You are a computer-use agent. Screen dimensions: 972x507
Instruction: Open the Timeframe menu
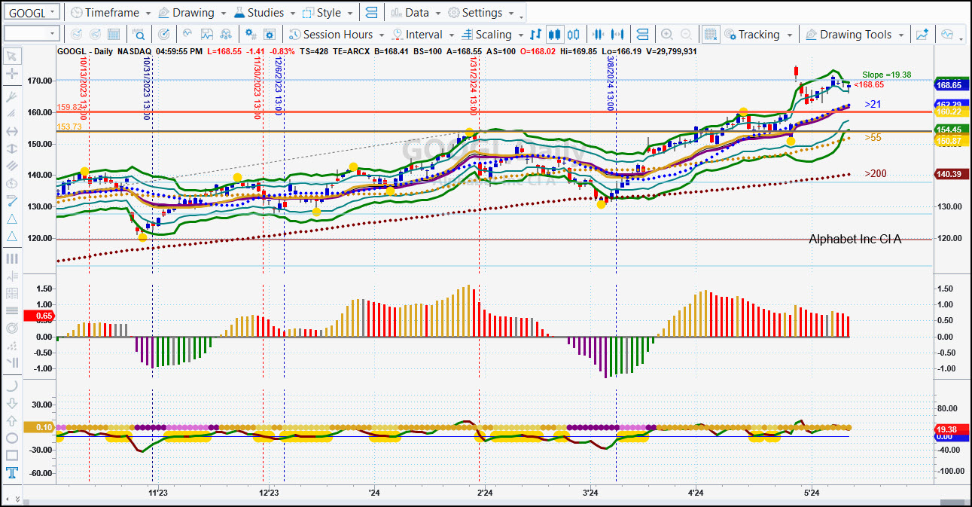click(x=110, y=13)
